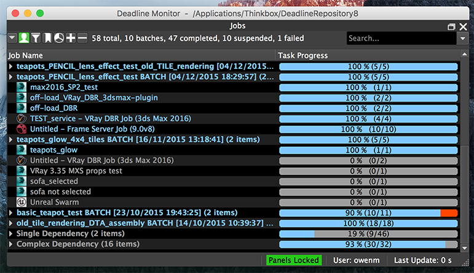The width and height of the screenshot is (474, 273).
Task: Select the Unreal Swarm job
Action: point(55,202)
